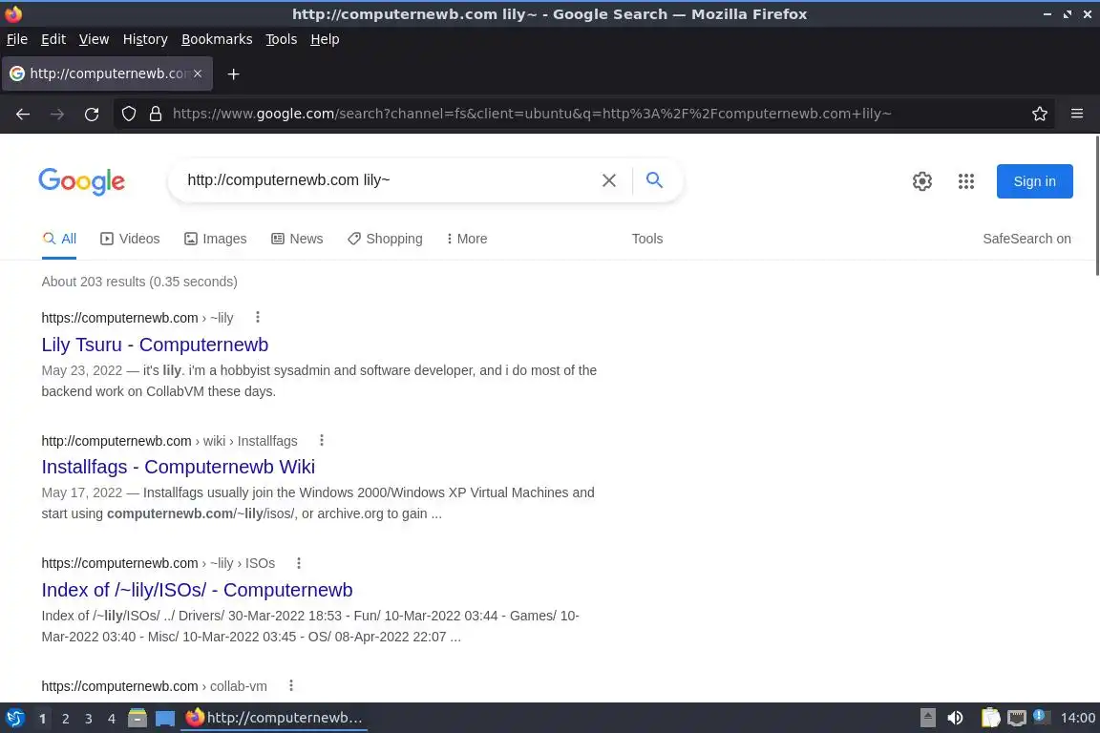This screenshot has width=1100, height=733.
Task: Show site security padlock info
Action: click(156, 114)
